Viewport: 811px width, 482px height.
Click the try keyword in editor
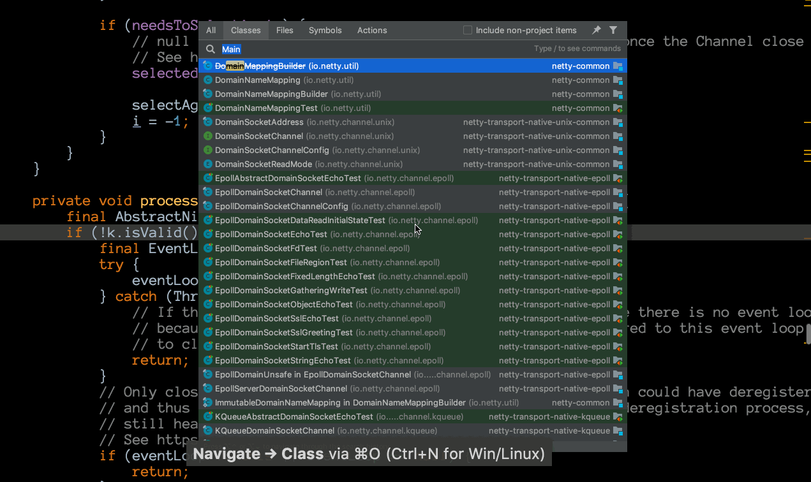click(111, 265)
